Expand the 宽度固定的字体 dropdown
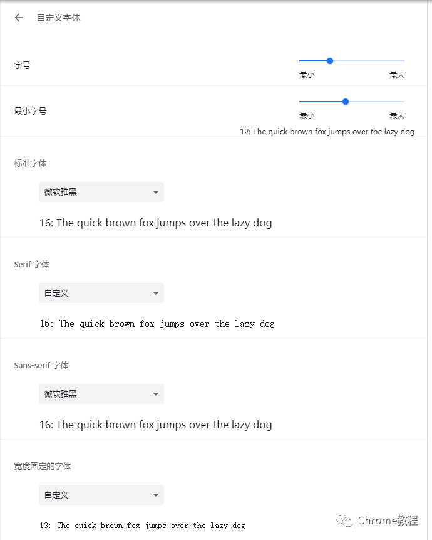The width and height of the screenshot is (432, 540). click(101, 495)
